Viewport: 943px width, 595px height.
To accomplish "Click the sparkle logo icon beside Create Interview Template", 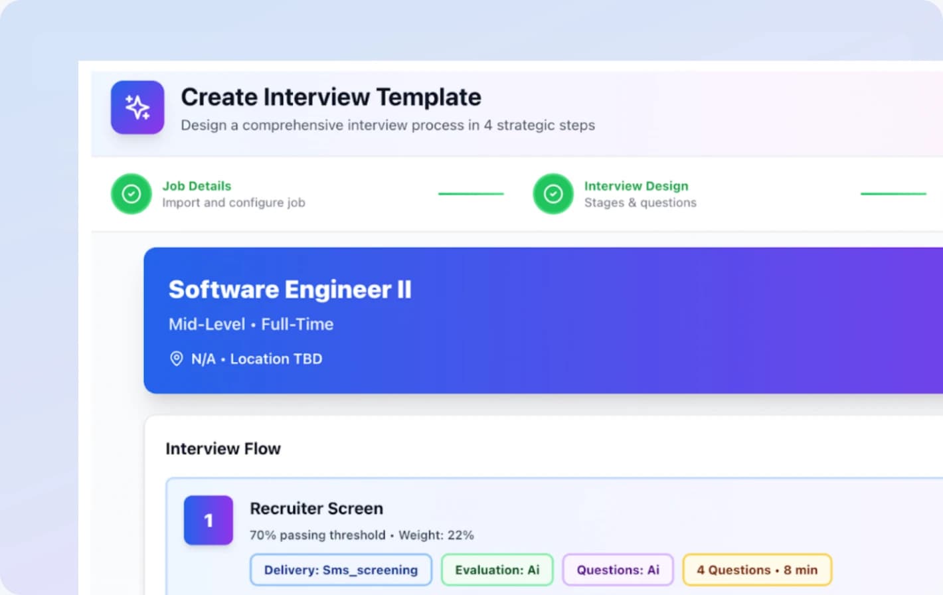I will (137, 108).
